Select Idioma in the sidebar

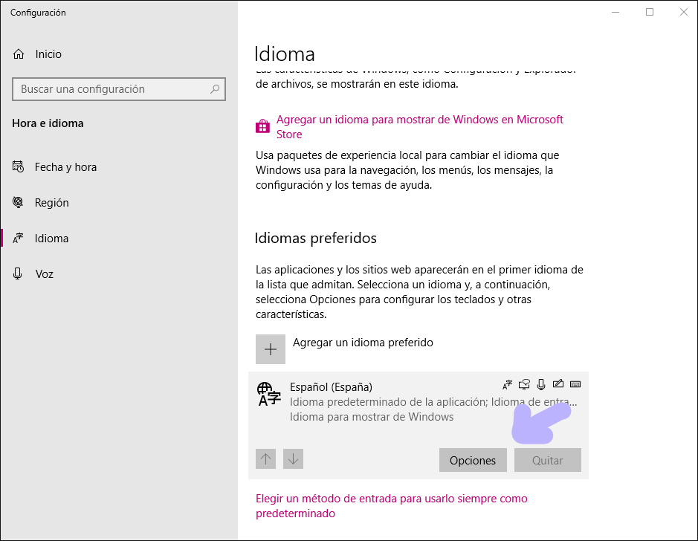click(x=51, y=239)
